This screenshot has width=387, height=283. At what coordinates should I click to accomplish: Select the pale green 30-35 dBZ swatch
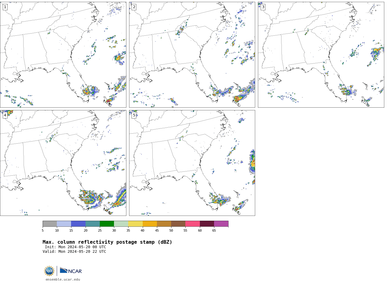point(121,224)
